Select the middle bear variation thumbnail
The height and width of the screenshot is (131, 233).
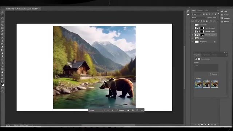tap(206, 84)
